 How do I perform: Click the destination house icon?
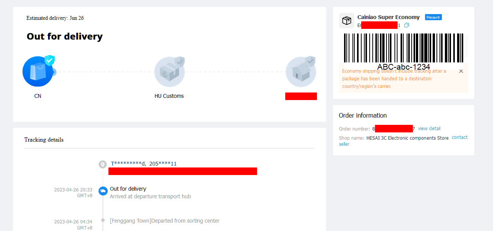(x=301, y=72)
